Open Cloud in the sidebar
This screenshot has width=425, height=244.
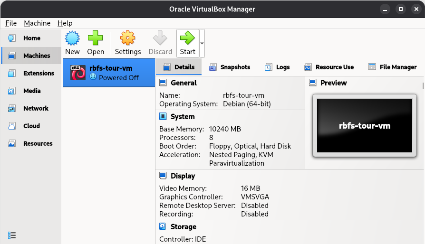click(x=31, y=126)
